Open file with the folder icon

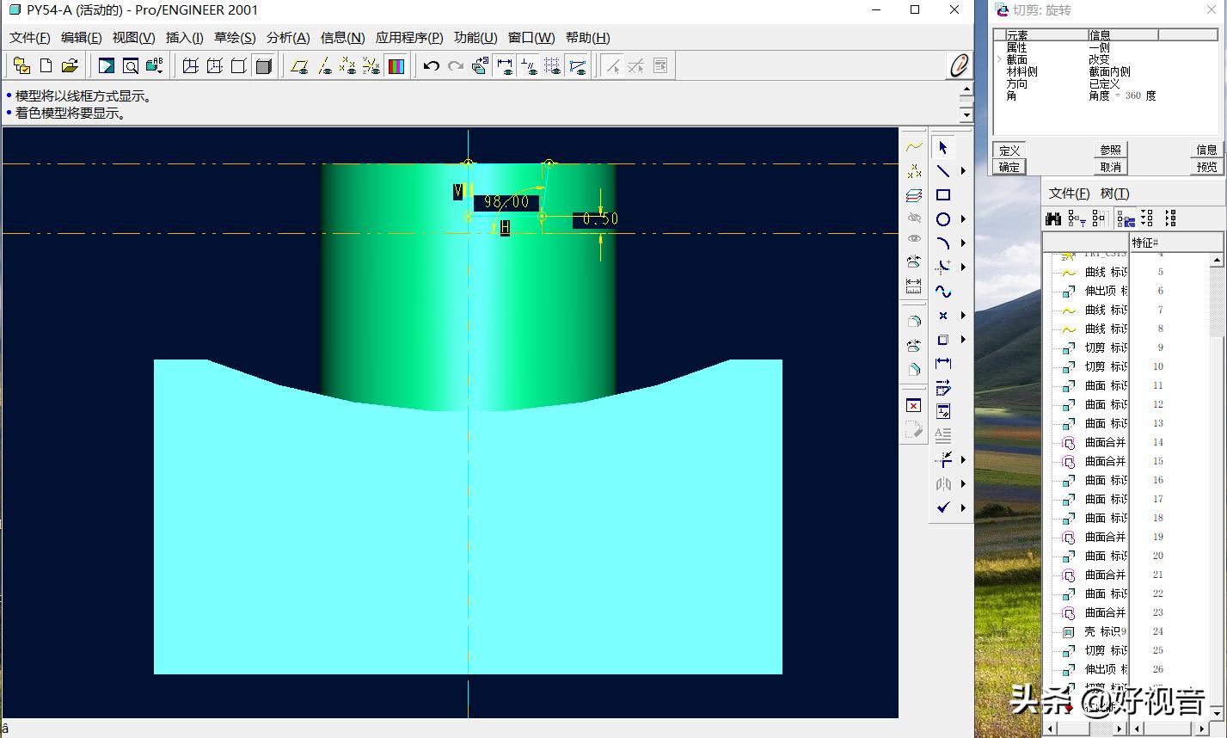pos(70,66)
